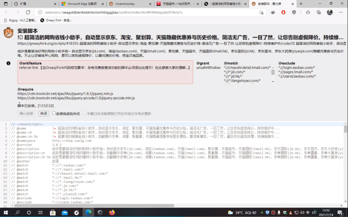Click the Edge taskbar icon
Image resolution: width=348 pixels, height=217 pixels.
(88, 212)
